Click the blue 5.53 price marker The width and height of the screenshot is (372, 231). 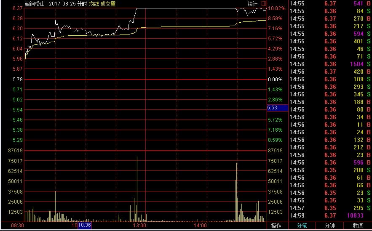tap(272, 108)
